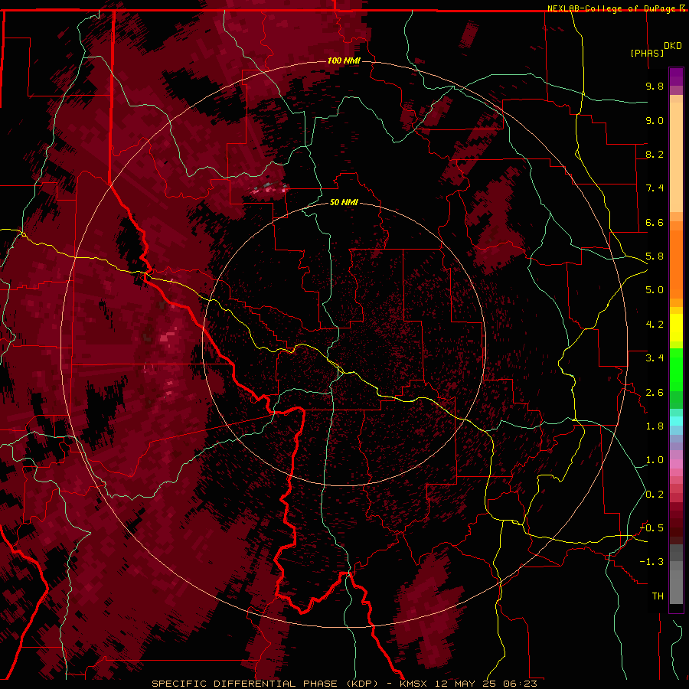Pick the orange segment of the color bar

pyautogui.click(x=676, y=263)
